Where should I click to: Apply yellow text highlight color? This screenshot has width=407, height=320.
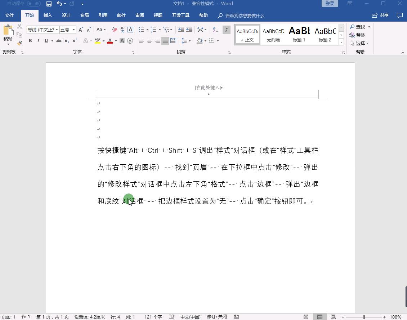(97, 40)
